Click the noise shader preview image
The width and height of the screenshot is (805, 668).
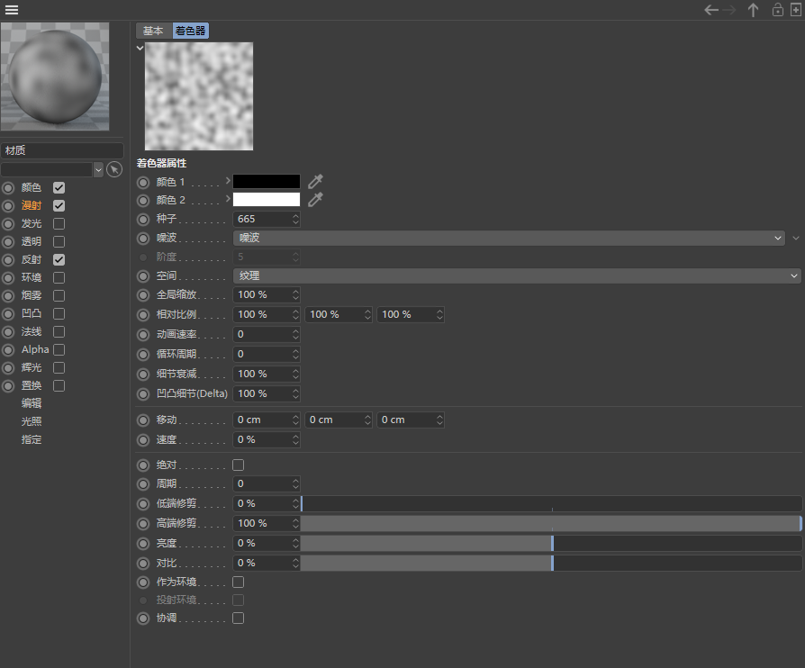point(199,96)
